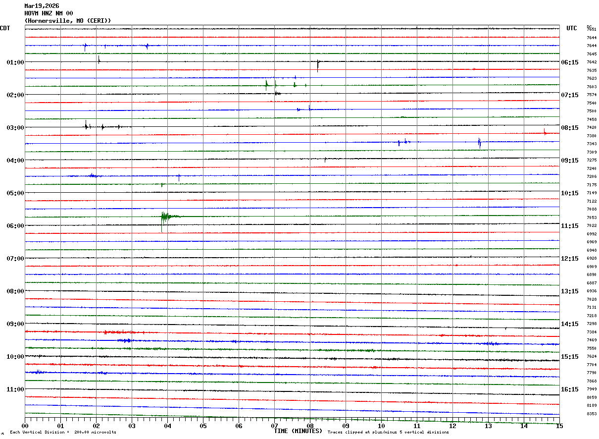The image size is (599, 439).
Task: Click the DC value 7651 at top right
Action: tap(592, 29)
